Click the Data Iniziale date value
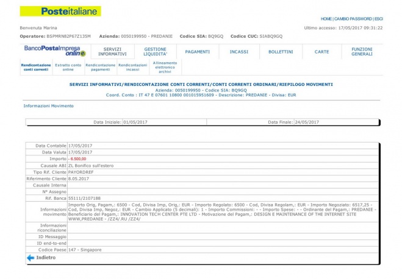 (x=136, y=122)
